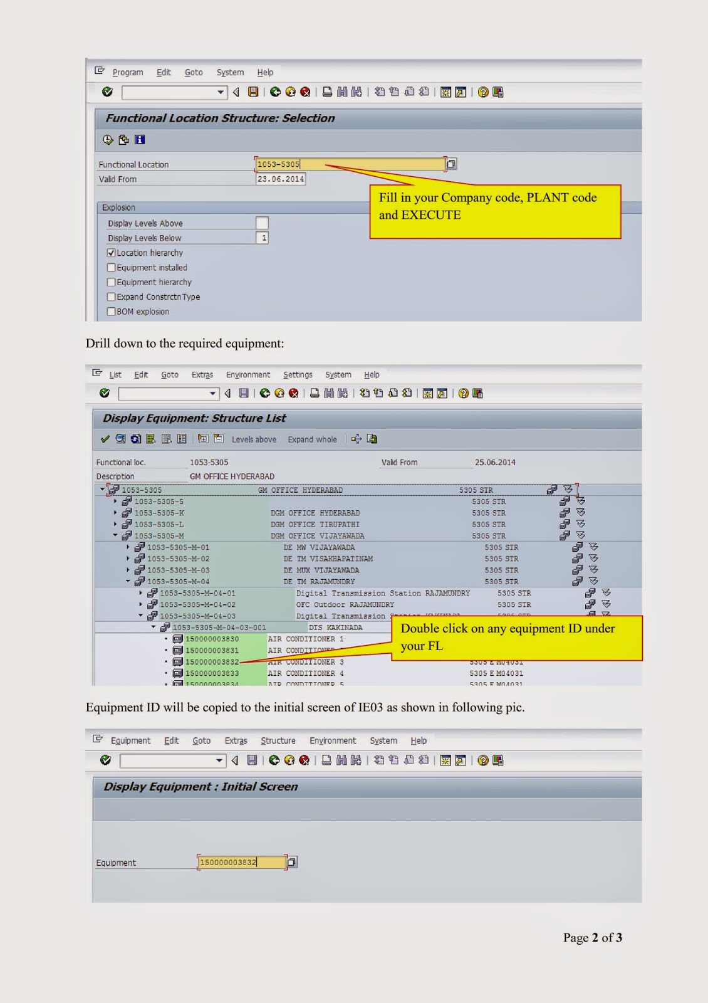Uncheck Location hierarchy checkbox
The width and height of the screenshot is (708, 1003).
[x=111, y=253]
